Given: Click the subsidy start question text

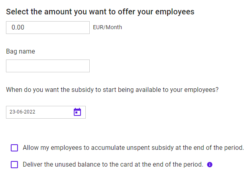Looking at the screenshot, I should [x=112, y=90].
